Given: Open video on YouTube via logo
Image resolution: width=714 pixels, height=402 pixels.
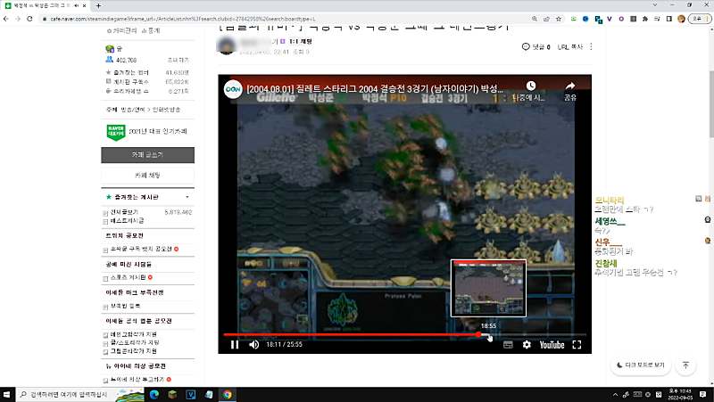Looking at the screenshot, I should (552, 345).
